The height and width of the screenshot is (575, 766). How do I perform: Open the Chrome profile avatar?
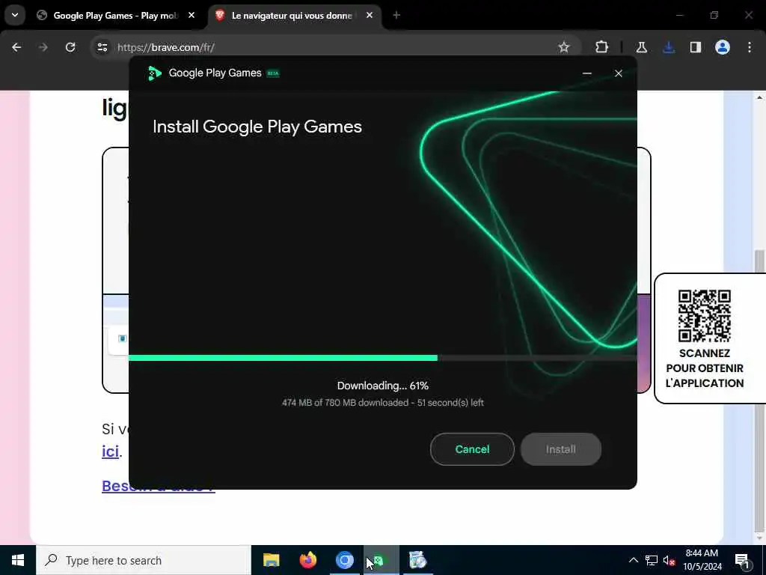click(722, 47)
